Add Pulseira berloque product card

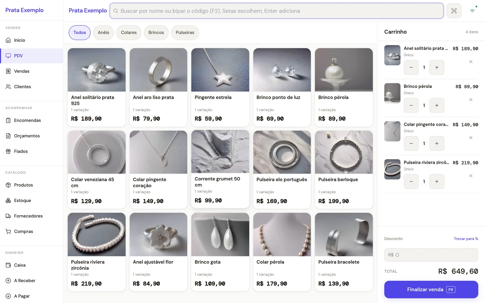click(x=344, y=170)
